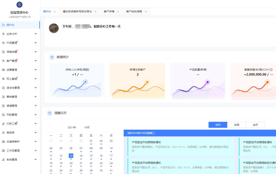The width and height of the screenshot is (276, 174).
Task: Open the 持有人(认申购/赎回) statistics card
Action: (77, 81)
